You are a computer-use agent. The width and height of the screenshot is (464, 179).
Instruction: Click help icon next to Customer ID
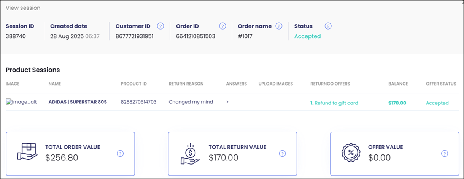point(160,26)
